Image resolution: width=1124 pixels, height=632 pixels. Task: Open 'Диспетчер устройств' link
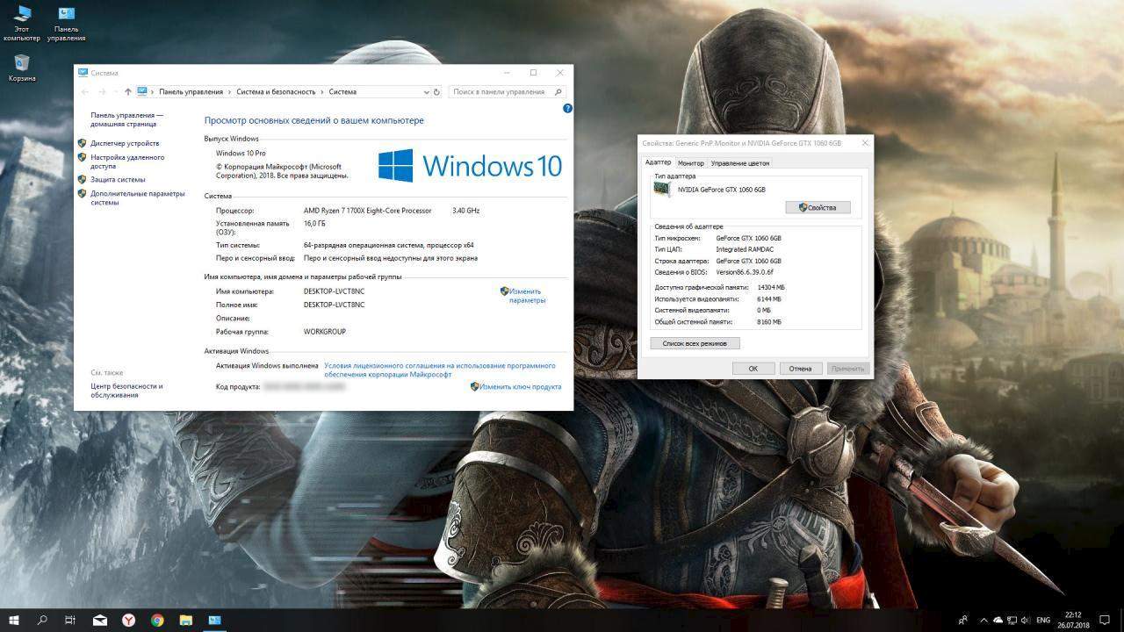pyautogui.click(x=125, y=143)
